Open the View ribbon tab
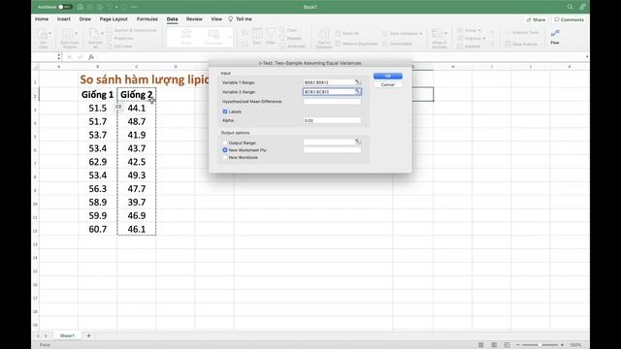The width and height of the screenshot is (621, 349). pyautogui.click(x=216, y=19)
